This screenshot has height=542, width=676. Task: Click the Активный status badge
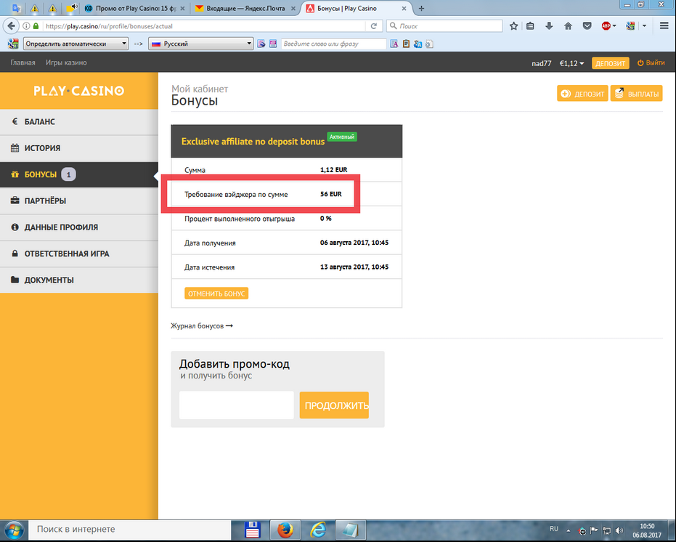(x=342, y=137)
